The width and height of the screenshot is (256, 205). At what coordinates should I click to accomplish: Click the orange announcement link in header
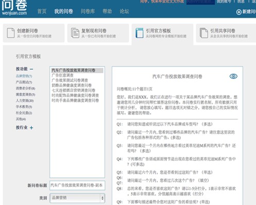coord(162,2)
